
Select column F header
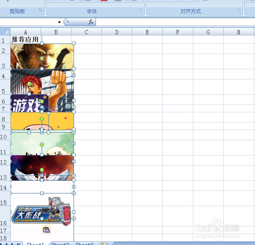click(178, 32)
